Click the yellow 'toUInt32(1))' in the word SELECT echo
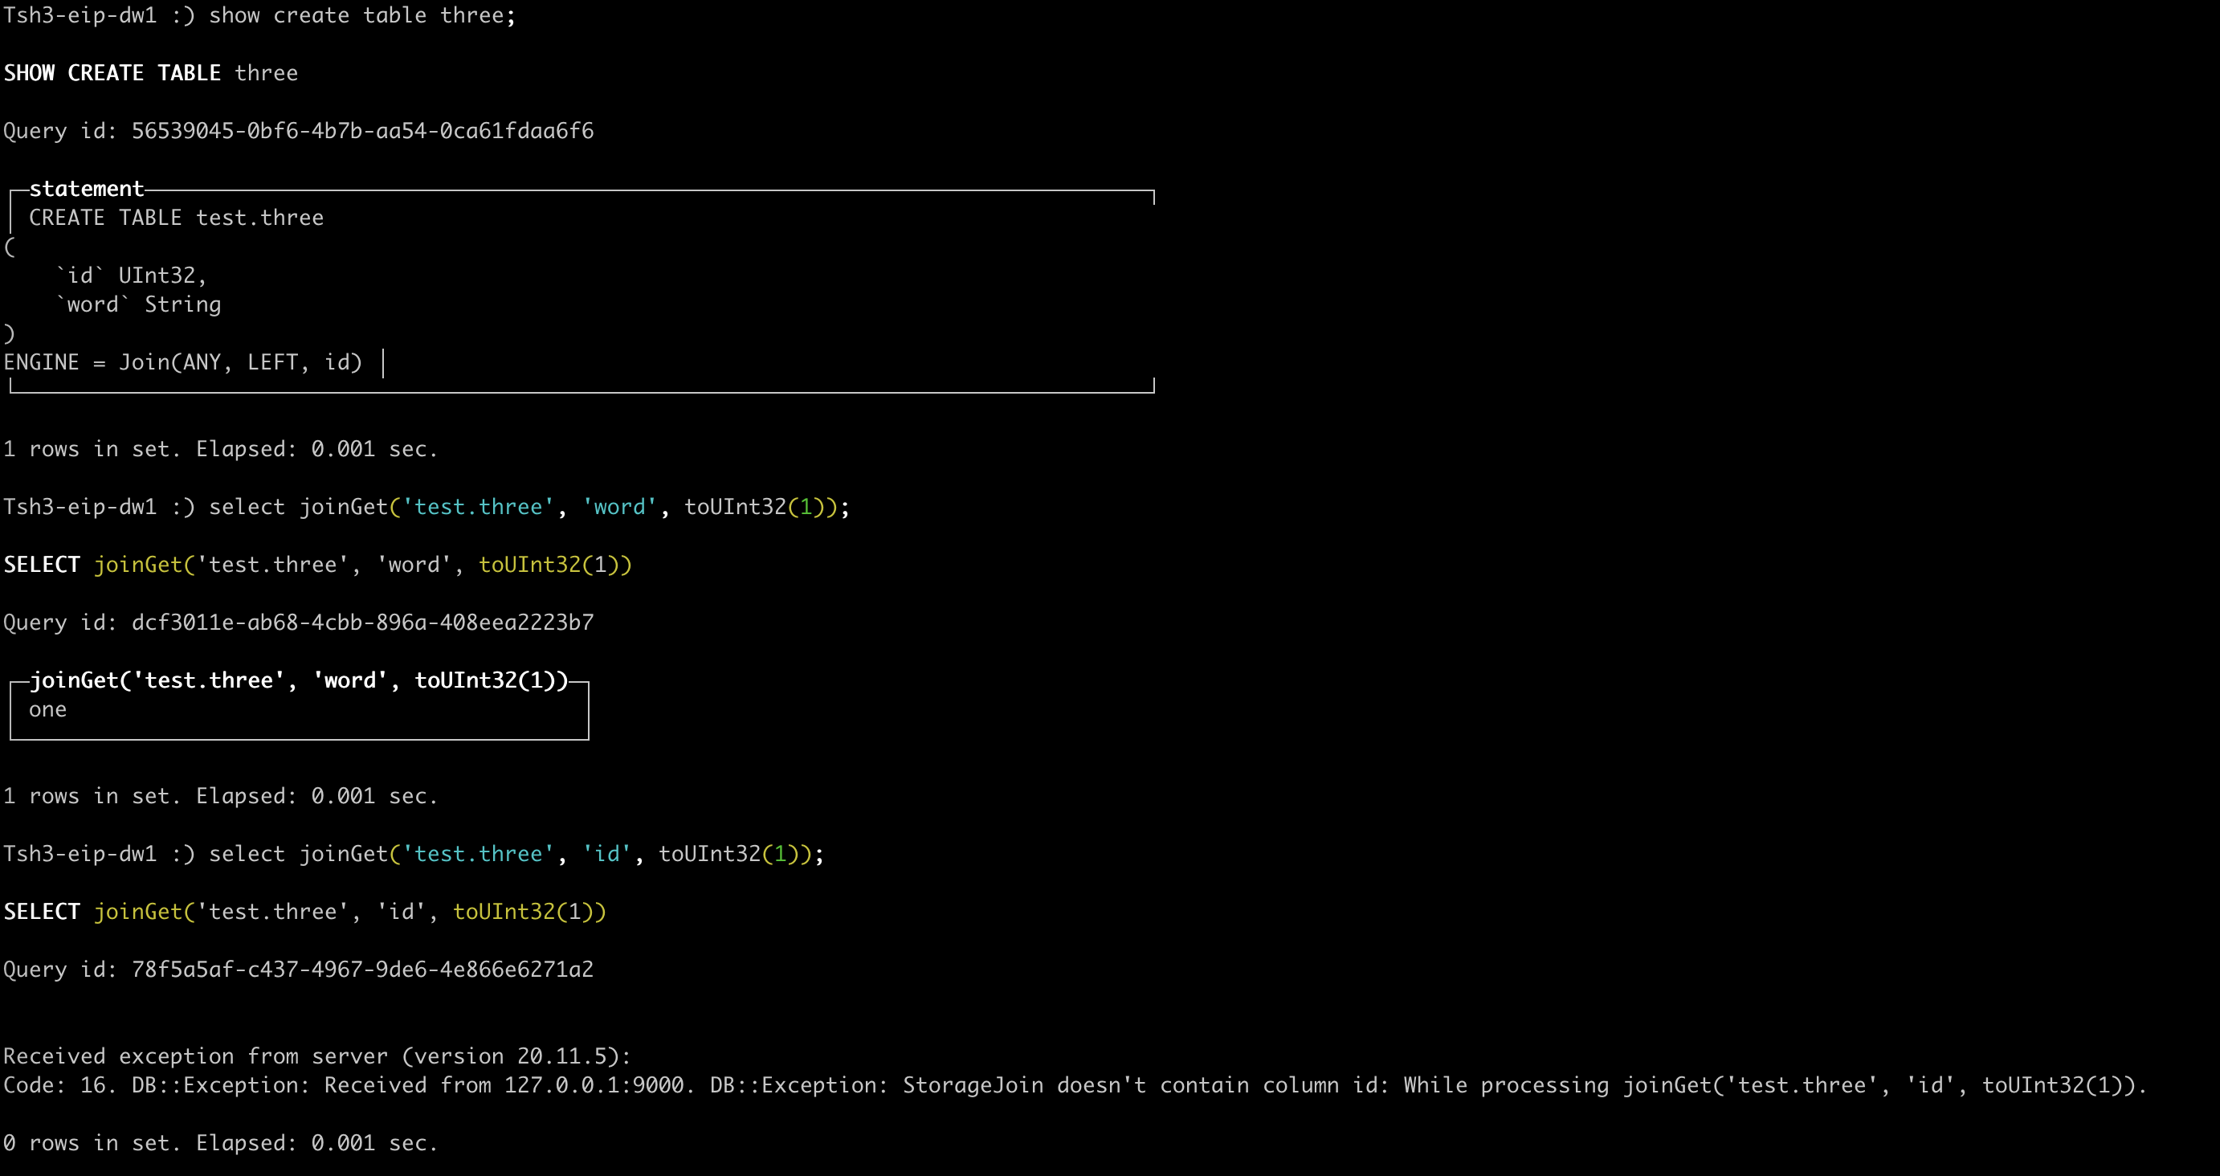 (555, 565)
